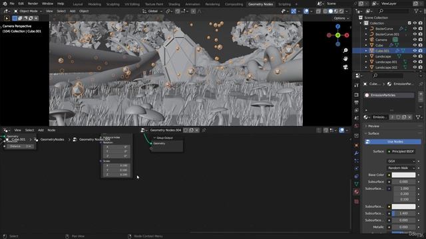This screenshot has width=426, height=239.
Task: Open the Output properties tab
Action: 357,103
